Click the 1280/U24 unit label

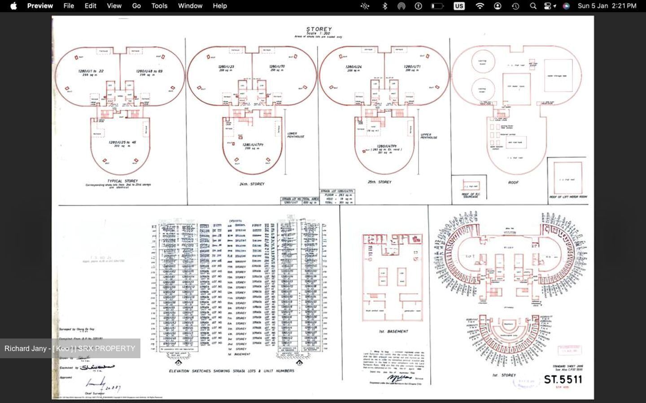click(354, 67)
